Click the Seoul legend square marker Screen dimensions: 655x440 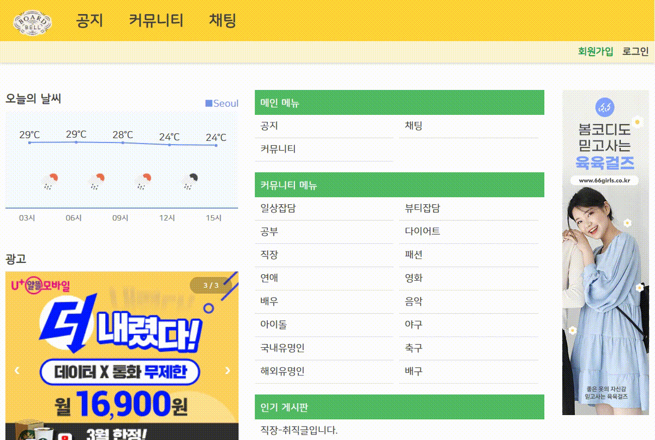209,103
